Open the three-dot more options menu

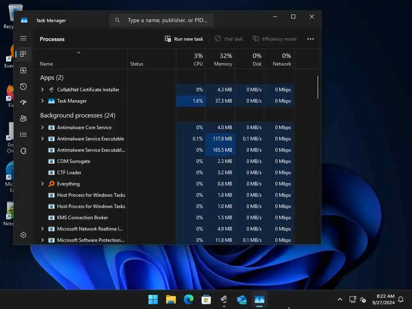pos(311,39)
